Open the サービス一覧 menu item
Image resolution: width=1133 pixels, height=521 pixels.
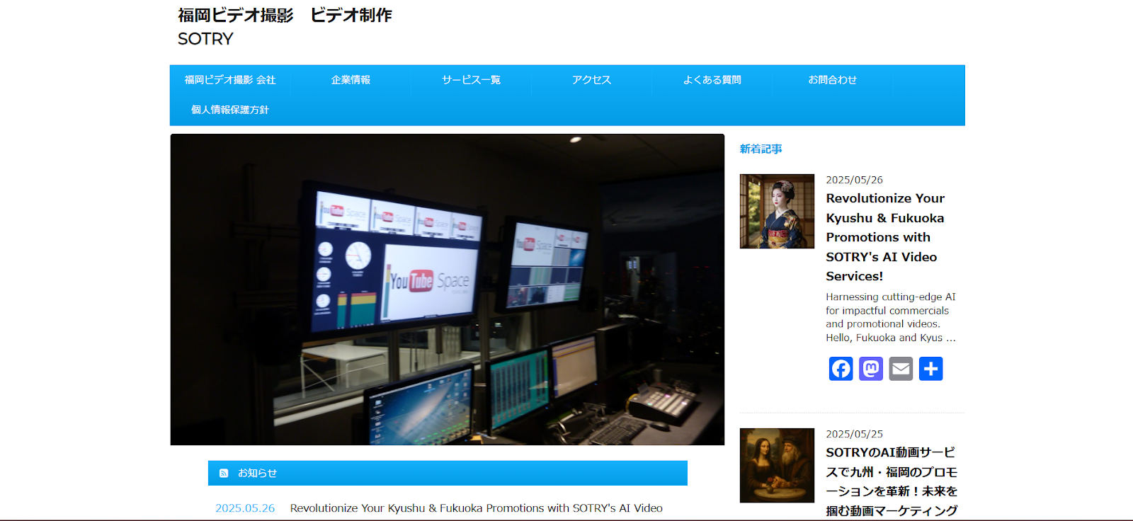click(x=471, y=80)
